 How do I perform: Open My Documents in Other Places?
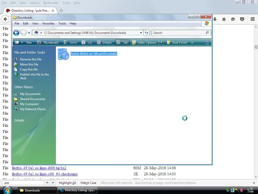30,94
